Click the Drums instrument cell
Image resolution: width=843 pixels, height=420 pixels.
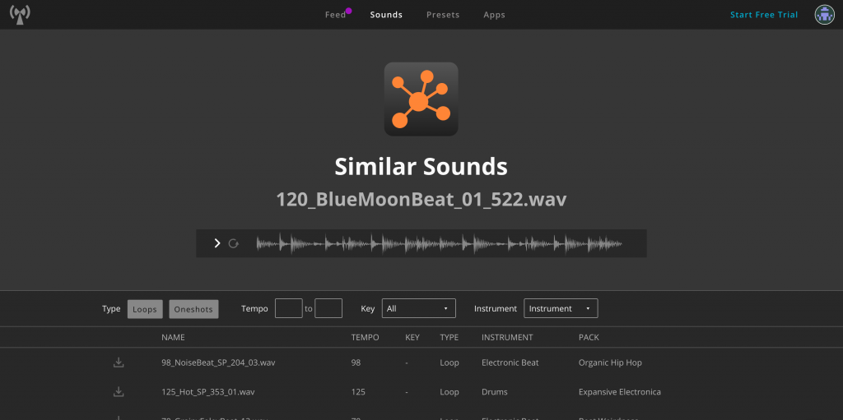495,392
